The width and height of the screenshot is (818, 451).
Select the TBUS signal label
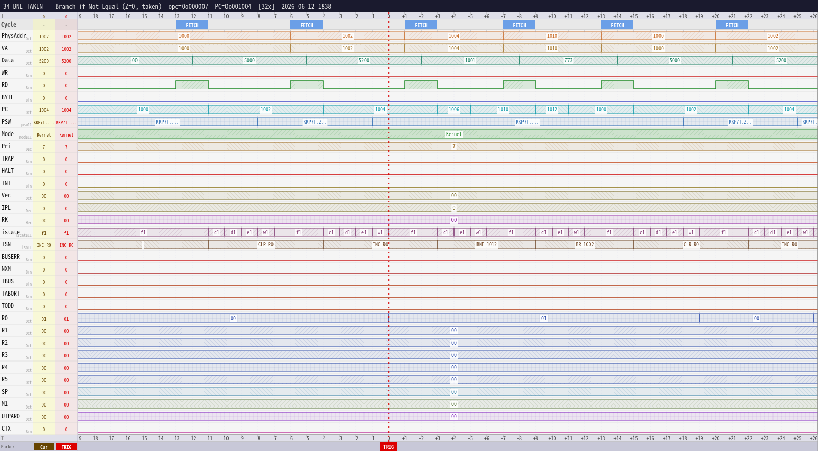coord(8,281)
